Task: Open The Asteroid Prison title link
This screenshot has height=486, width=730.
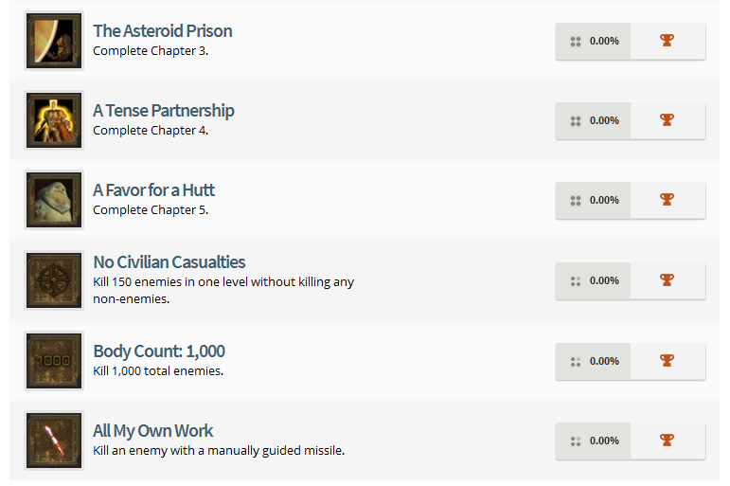Action: point(162,31)
